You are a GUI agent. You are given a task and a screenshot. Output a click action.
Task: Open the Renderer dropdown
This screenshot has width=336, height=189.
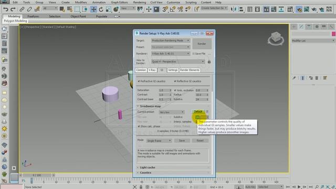pyautogui.click(x=171, y=54)
